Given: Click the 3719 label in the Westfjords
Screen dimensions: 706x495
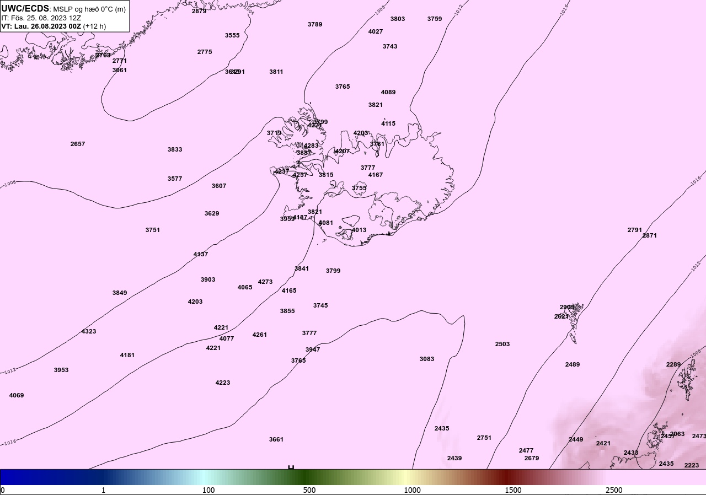Looking at the screenshot, I should [x=274, y=133].
